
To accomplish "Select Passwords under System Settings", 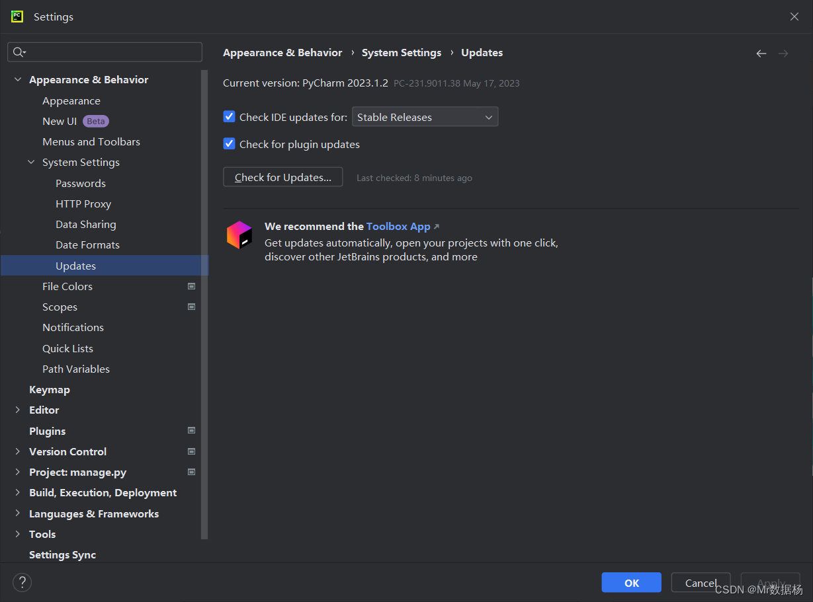I will pos(81,183).
